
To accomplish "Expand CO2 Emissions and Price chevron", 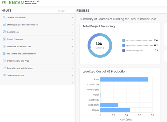I will coord(72,61).
